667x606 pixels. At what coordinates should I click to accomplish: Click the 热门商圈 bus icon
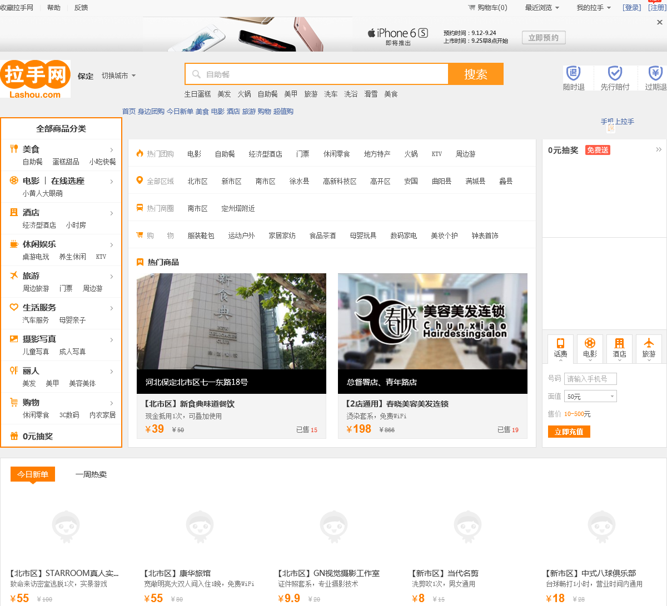(x=140, y=208)
